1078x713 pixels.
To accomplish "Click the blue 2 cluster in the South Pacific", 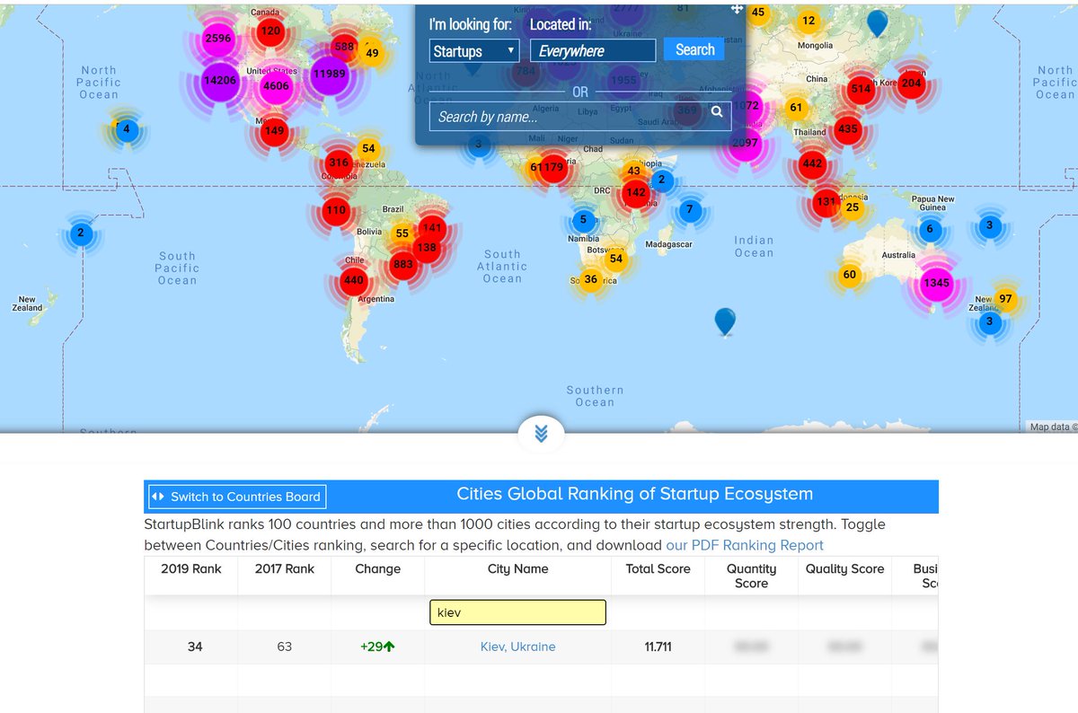I will point(81,233).
